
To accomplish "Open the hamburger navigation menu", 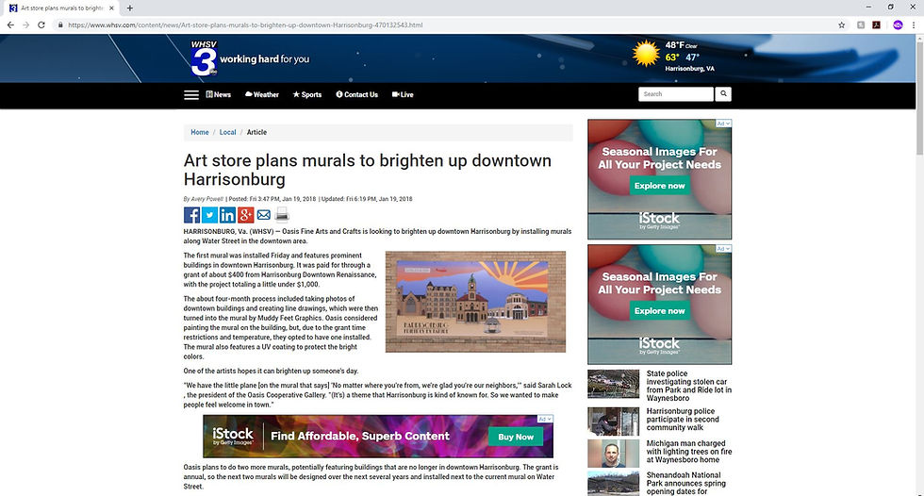I will click(x=190, y=95).
